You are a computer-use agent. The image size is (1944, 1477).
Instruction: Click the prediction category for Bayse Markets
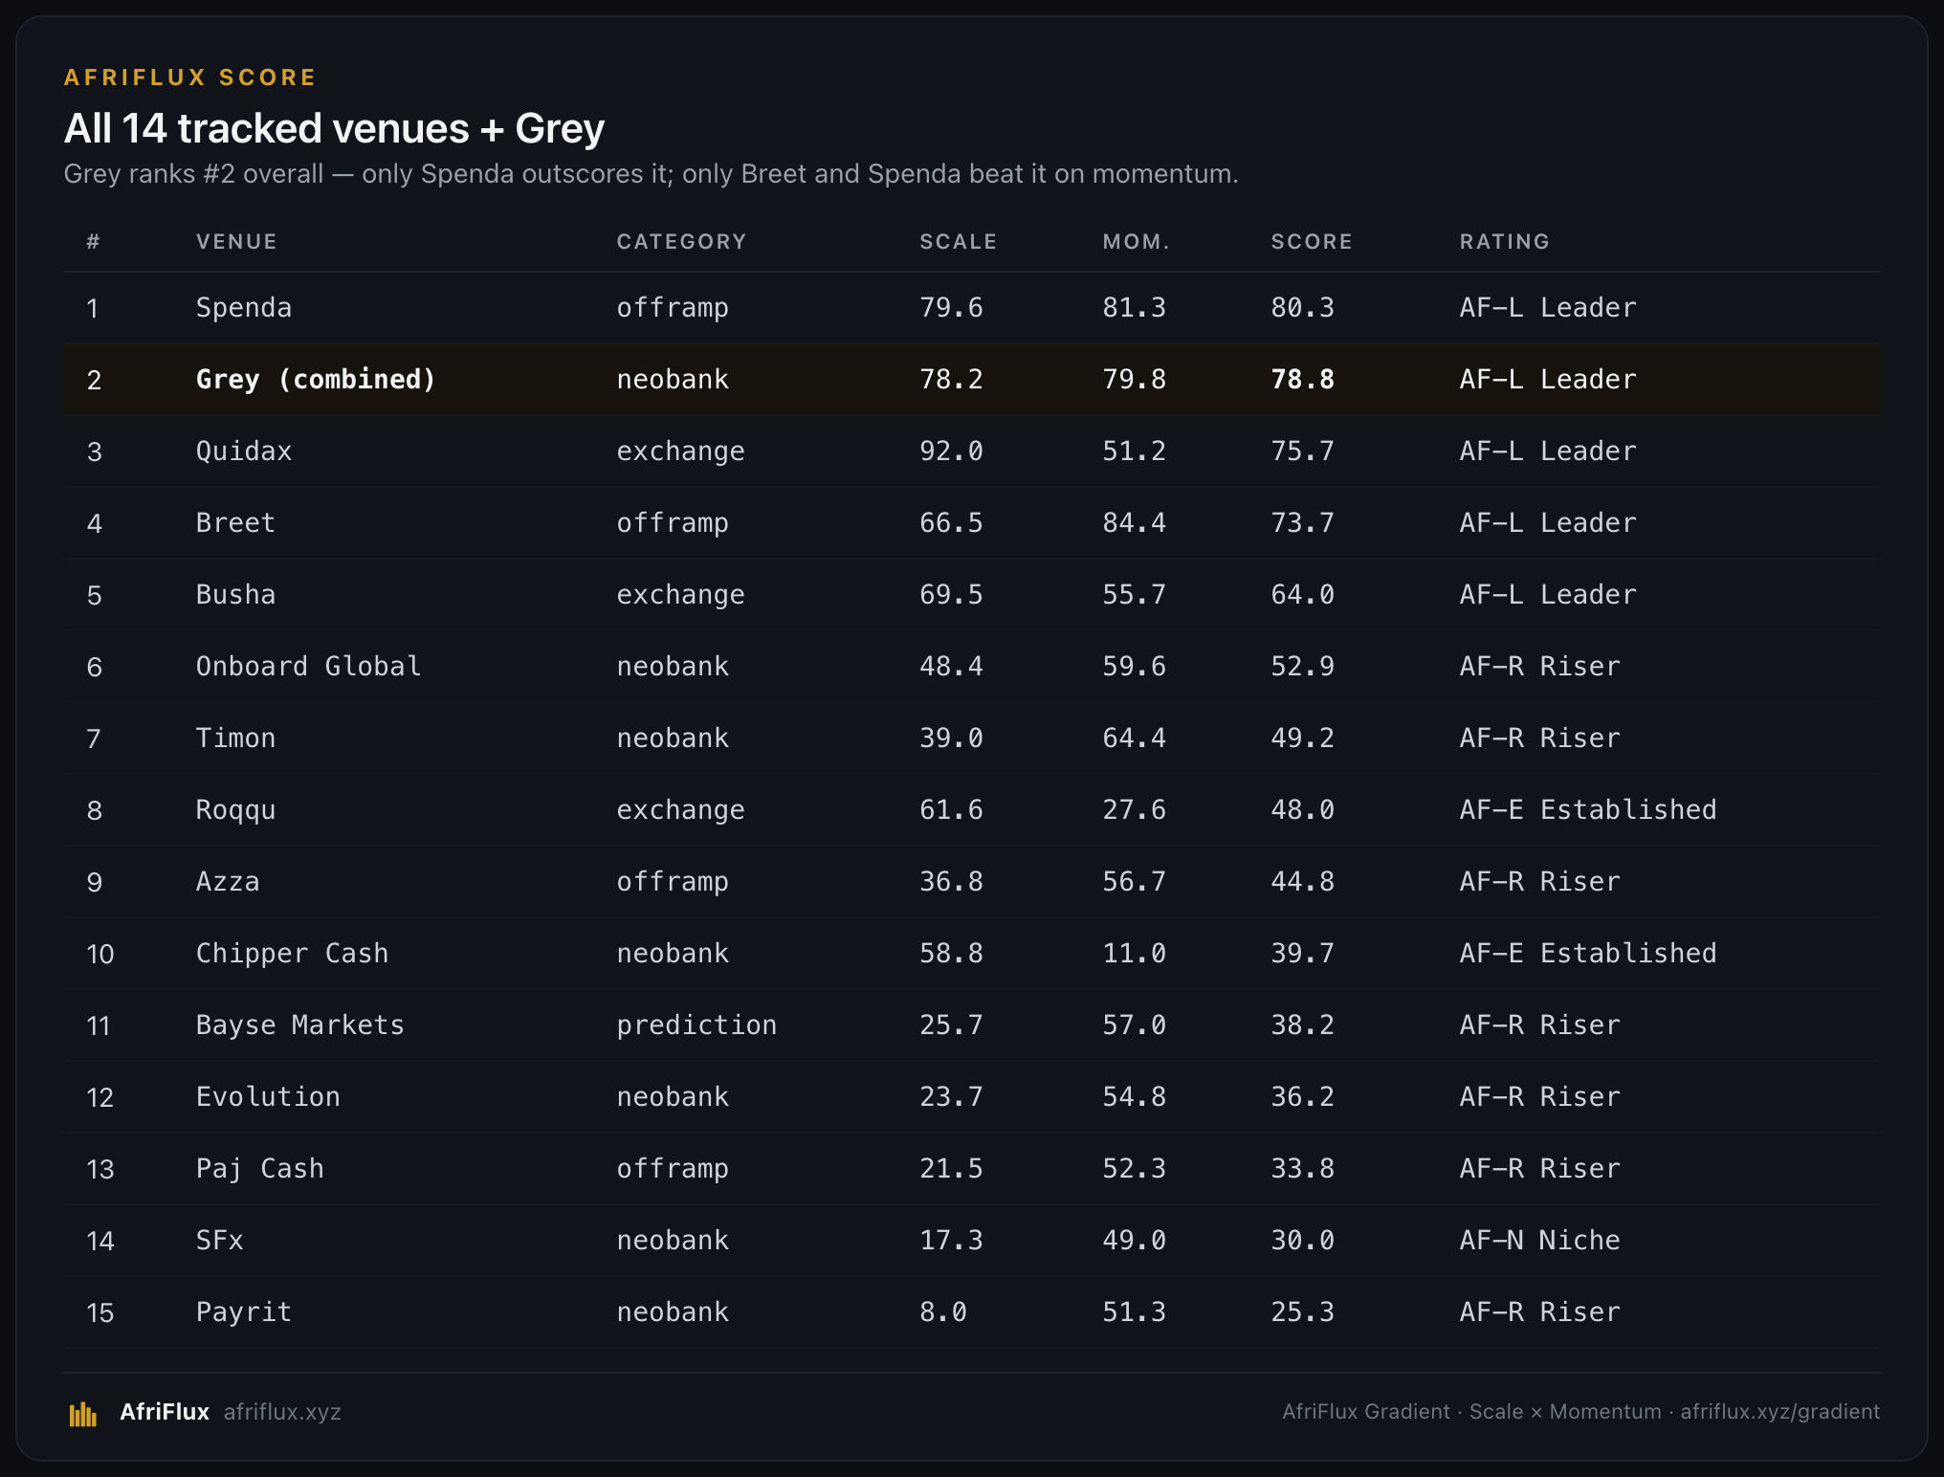click(696, 1025)
